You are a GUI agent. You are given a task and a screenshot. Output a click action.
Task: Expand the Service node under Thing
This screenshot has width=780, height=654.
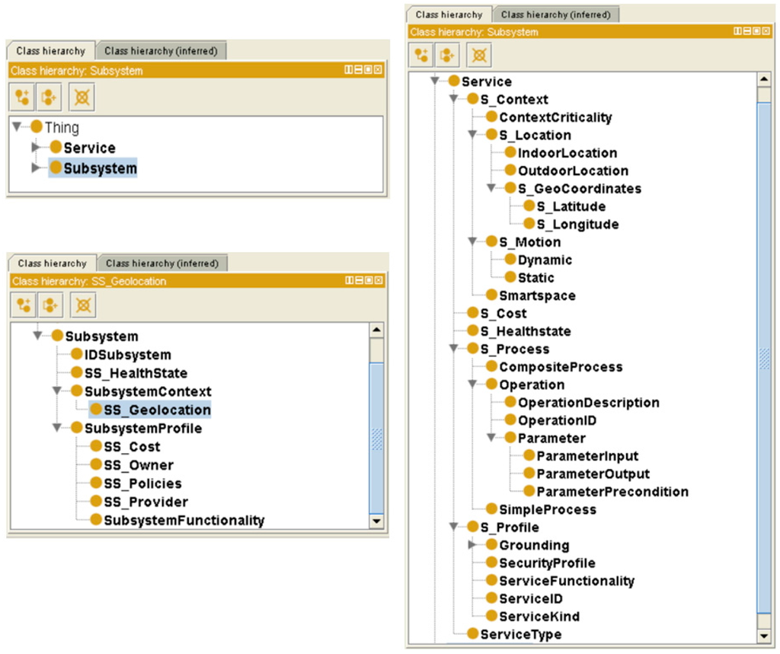point(35,148)
